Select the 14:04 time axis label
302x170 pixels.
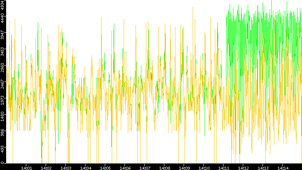[x=85, y=168]
